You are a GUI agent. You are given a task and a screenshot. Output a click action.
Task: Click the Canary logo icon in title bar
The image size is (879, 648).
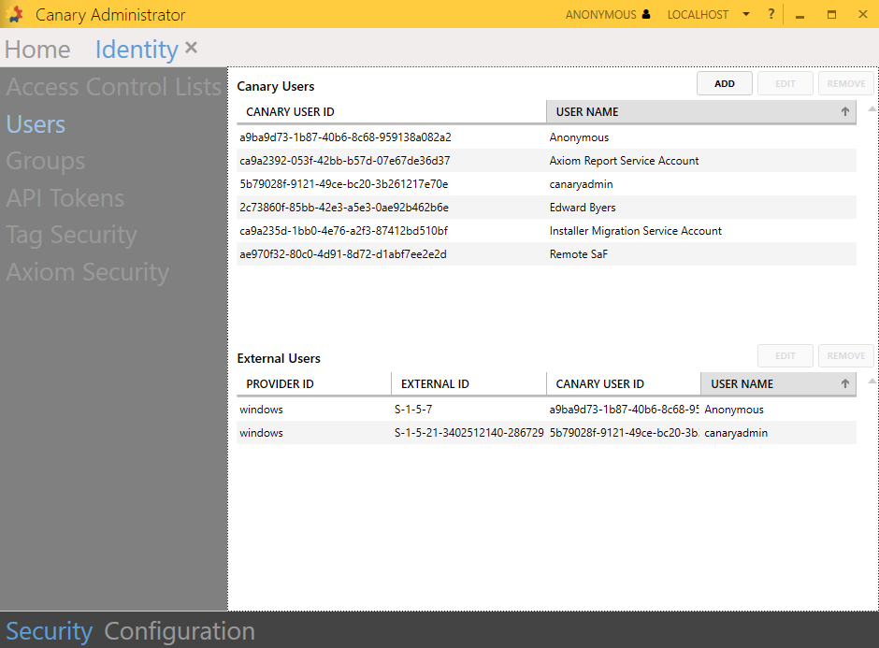(15, 15)
